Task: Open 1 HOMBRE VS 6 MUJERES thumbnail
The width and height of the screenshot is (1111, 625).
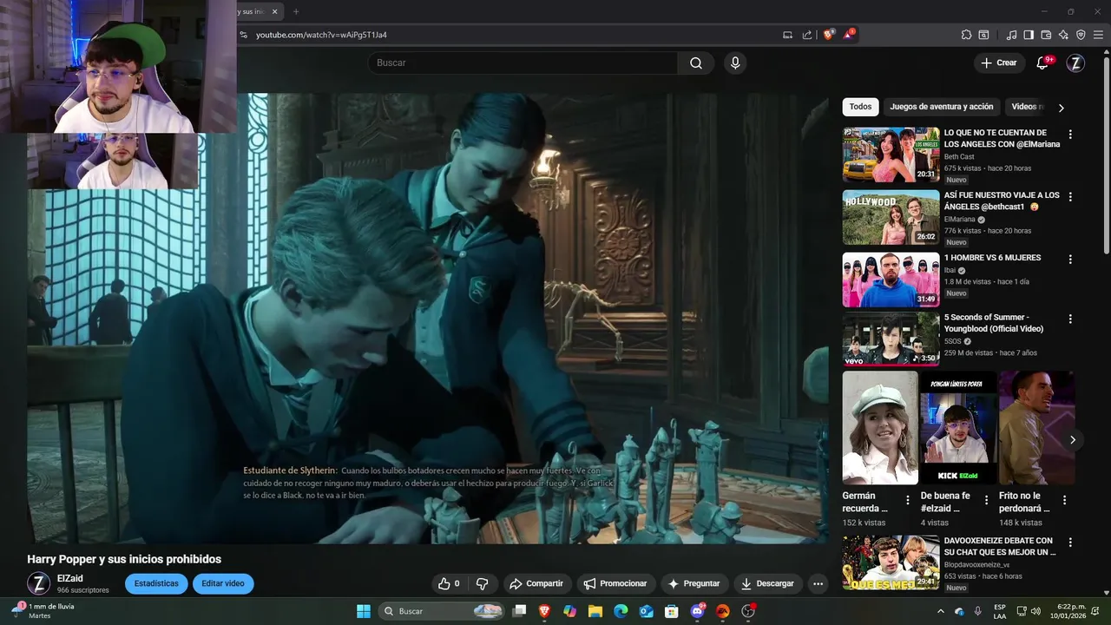Action: [x=891, y=280]
